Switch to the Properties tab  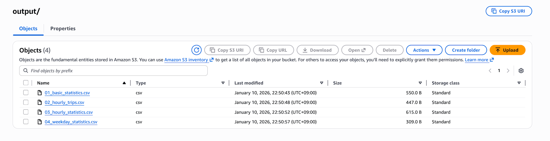63,29
